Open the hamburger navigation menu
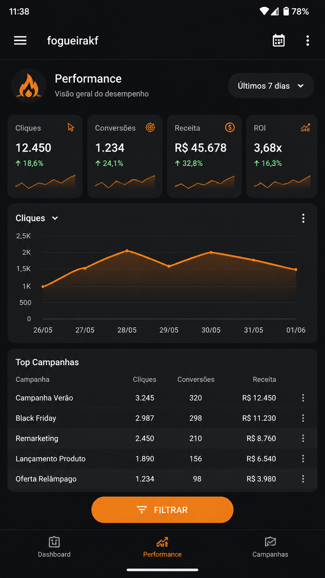This screenshot has height=578, width=325. pyautogui.click(x=20, y=40)
